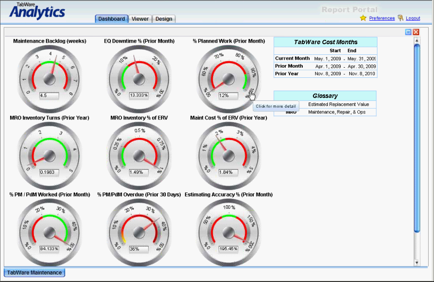
Task: Click the vertical scrollbar down arrow
Action: pyautogui.click(x=417, y=262)
